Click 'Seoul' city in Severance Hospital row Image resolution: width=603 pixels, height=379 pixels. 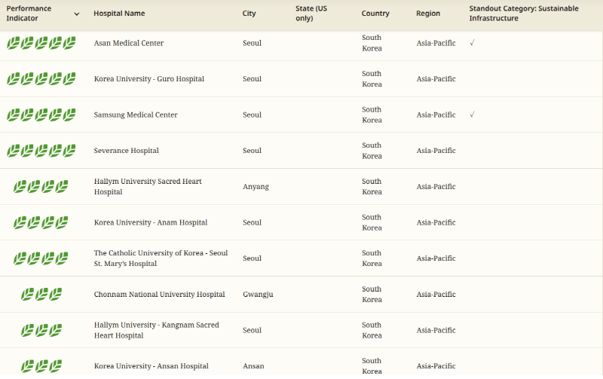(252, 151)
